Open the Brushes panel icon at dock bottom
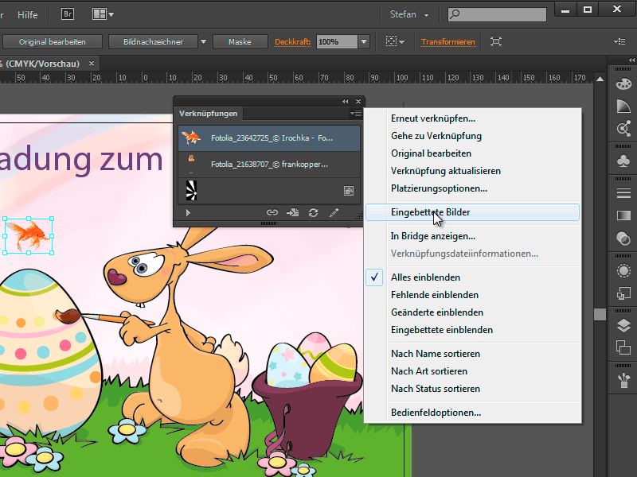Screen dimensions: 637x477 pos(623,381)
